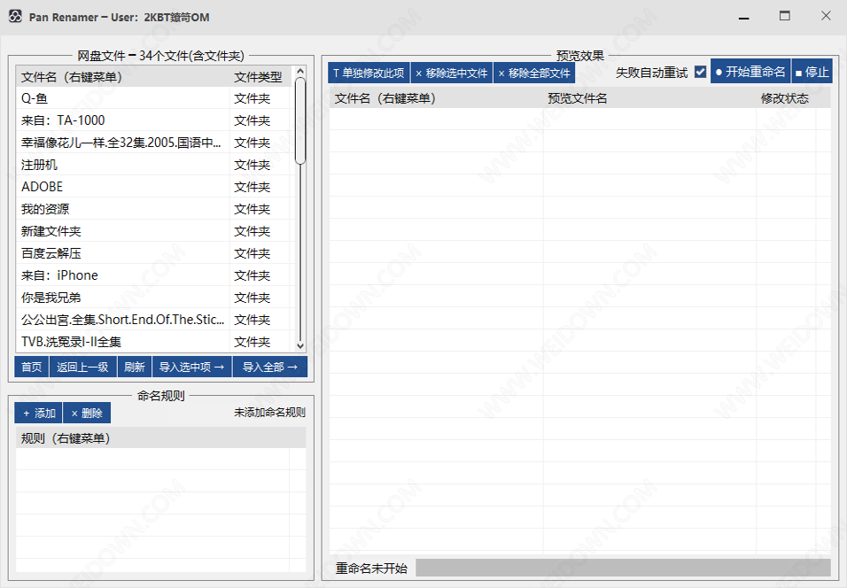Screen dimensions: 847x588
Task: Click the 文件名（右键菜单） header in preview panel
Action: (437, 98)
